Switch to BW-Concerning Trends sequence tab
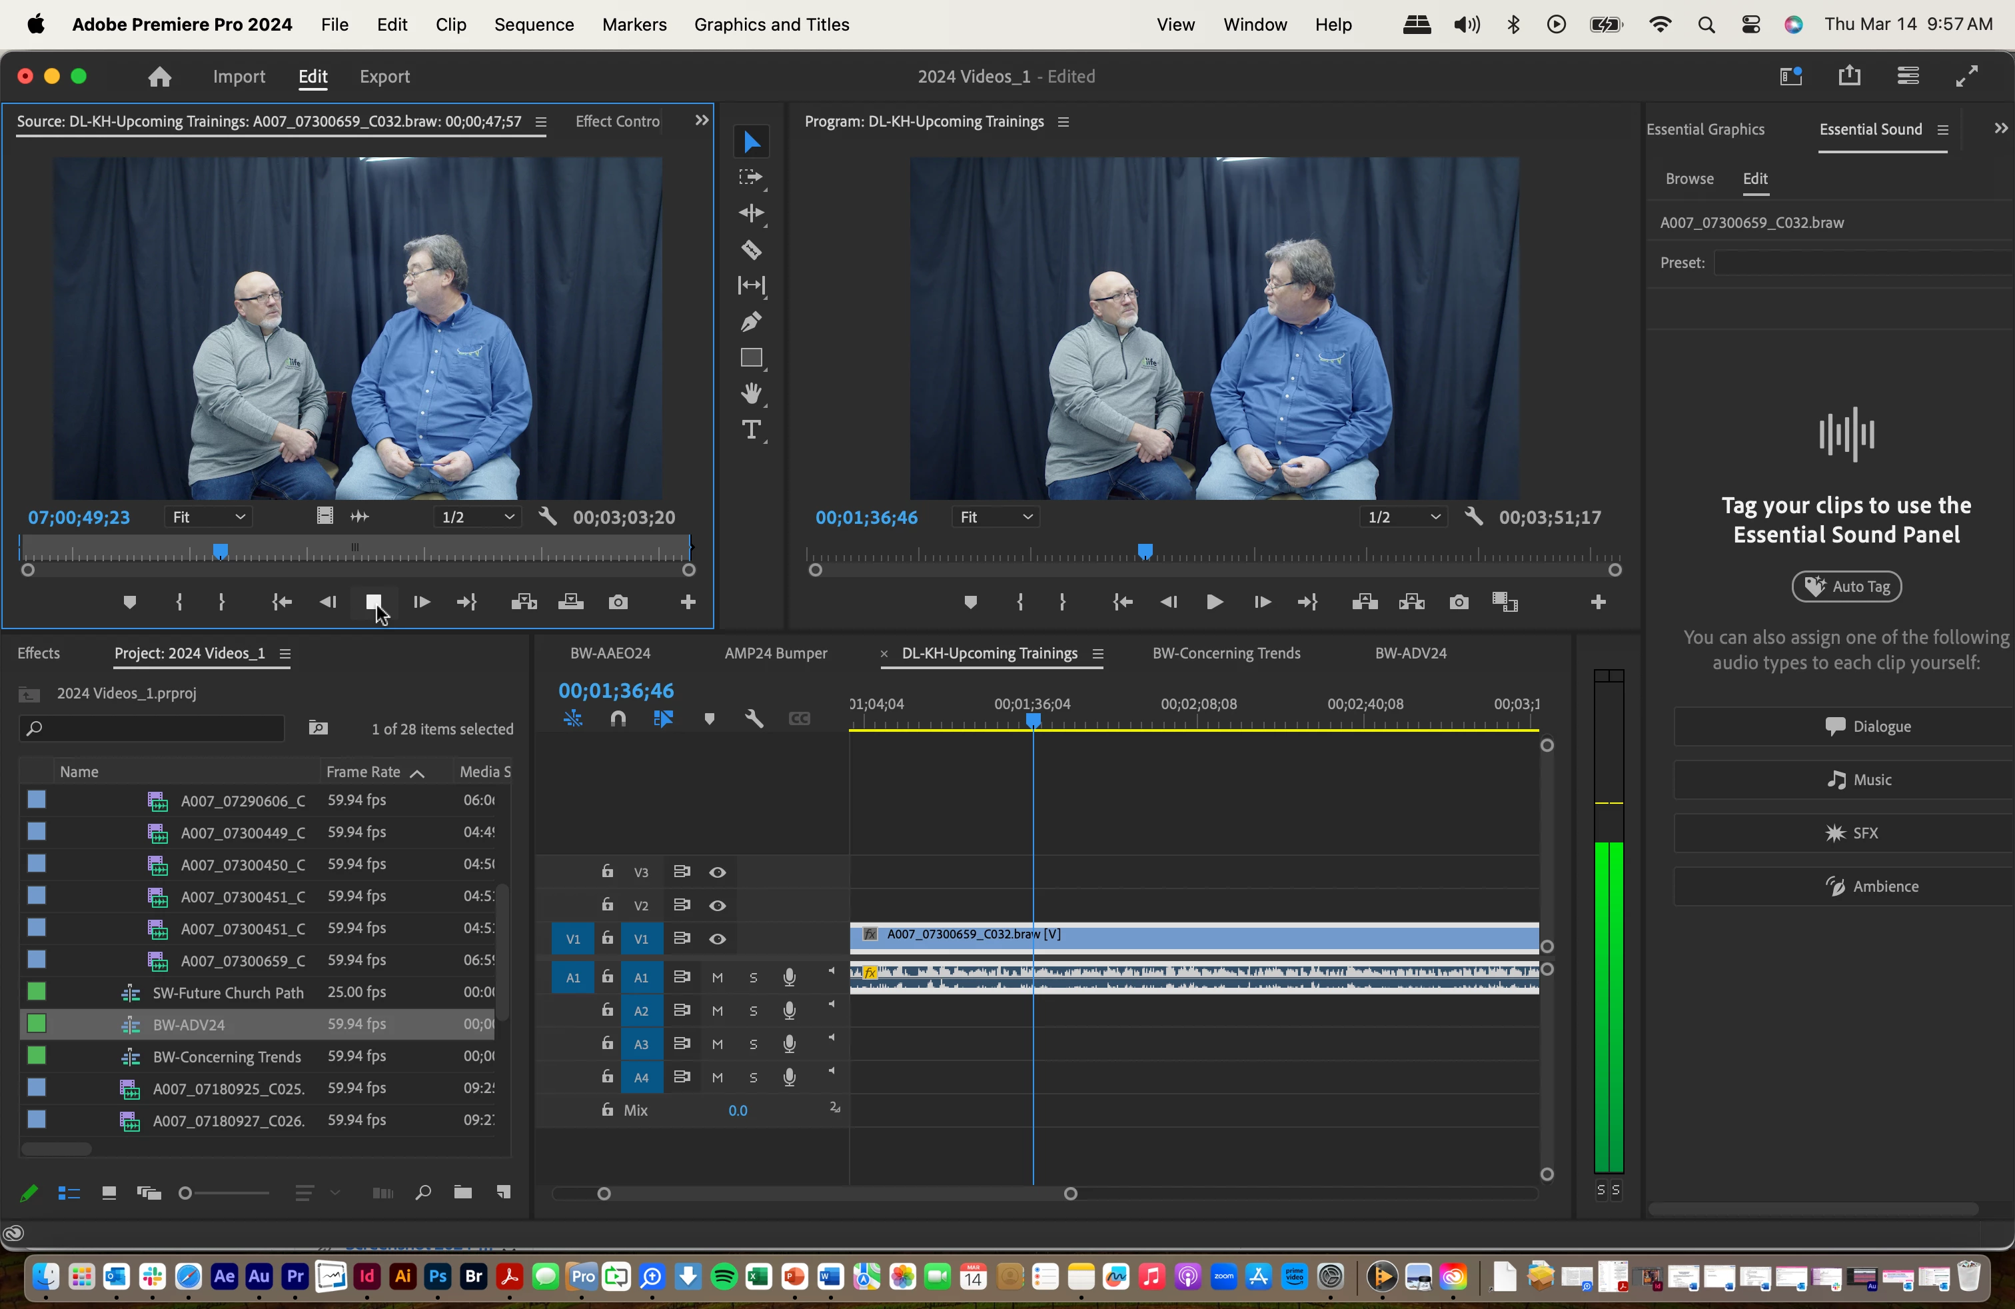This screenshot has height=1309, width=2015. pos(1226,653)
